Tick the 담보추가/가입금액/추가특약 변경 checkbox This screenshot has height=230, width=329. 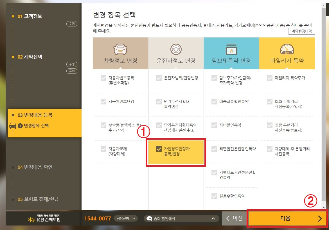pyautogui.click(x=214, y=78)
